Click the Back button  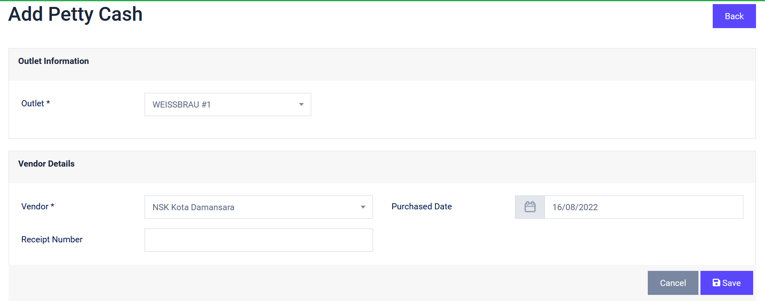tap(734, 16)
